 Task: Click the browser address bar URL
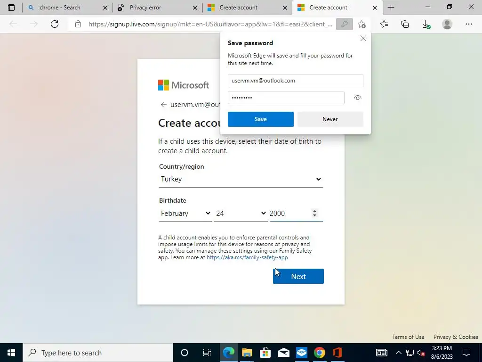tap(210, 24)
